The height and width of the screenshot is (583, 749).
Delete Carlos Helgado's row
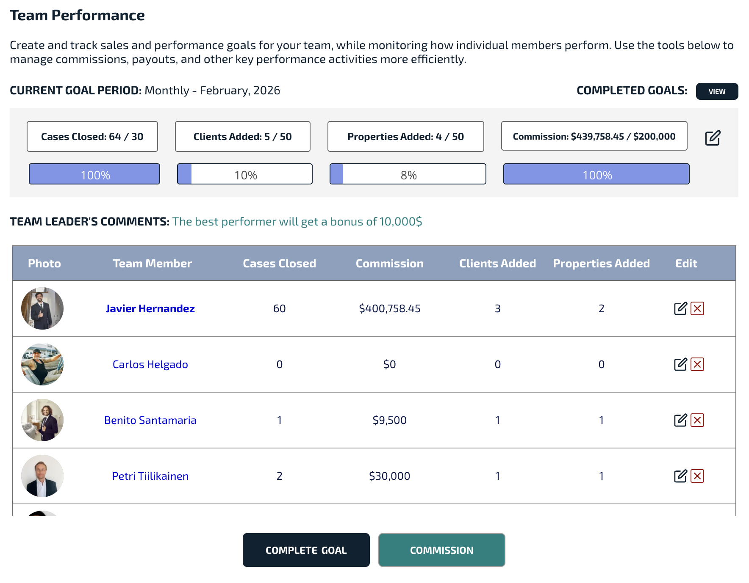pos(697,364)
